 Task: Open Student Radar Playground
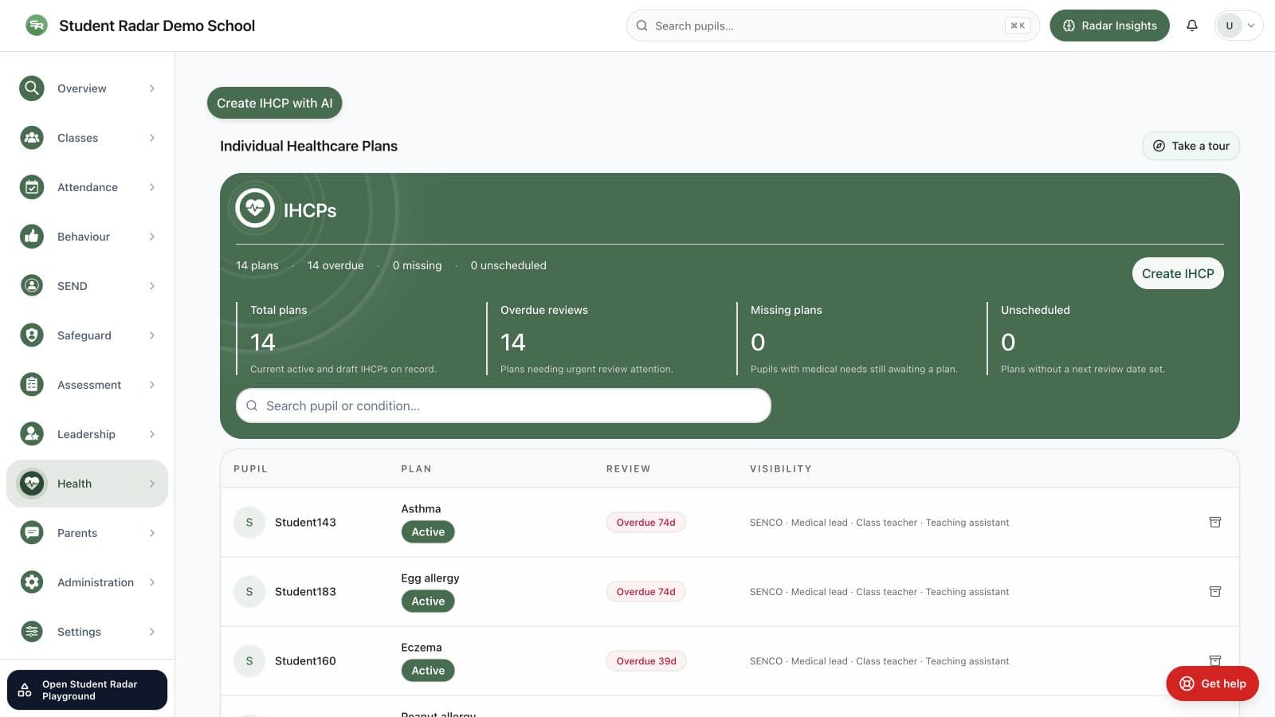(x=87, y=690)
